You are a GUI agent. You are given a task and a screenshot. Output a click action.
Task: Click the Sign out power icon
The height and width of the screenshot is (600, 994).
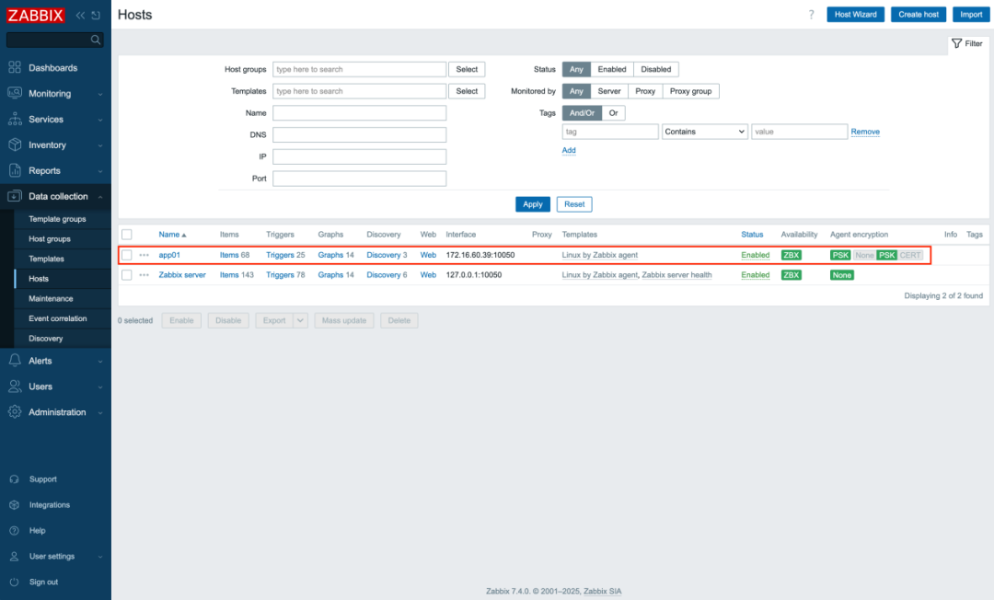click(x=14, y=583)
